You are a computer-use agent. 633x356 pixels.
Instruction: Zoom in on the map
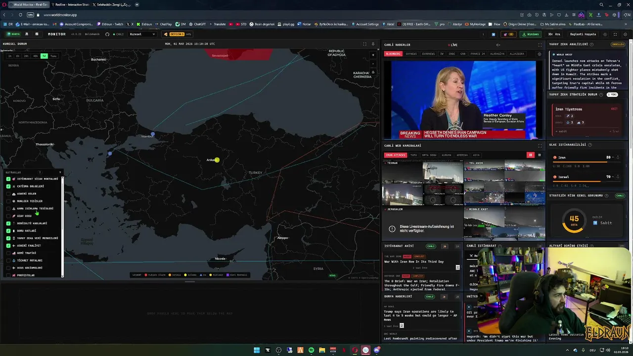(x=373, y=55)
